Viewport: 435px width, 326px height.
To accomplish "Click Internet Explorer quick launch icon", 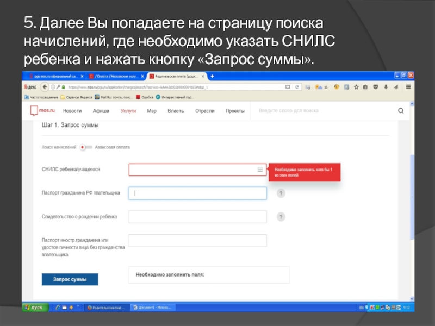I will click(x=58, y=308).
